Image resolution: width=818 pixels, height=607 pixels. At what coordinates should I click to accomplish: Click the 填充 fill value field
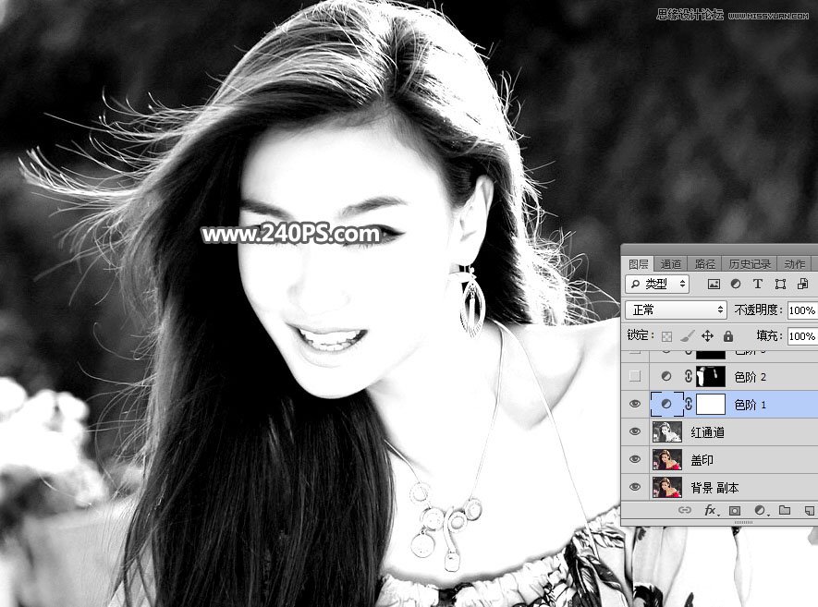coord(802,335)
